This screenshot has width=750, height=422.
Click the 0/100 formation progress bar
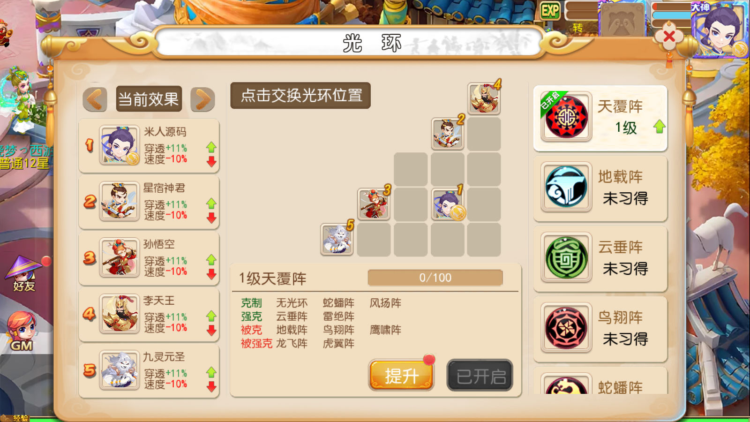point(435,278)
